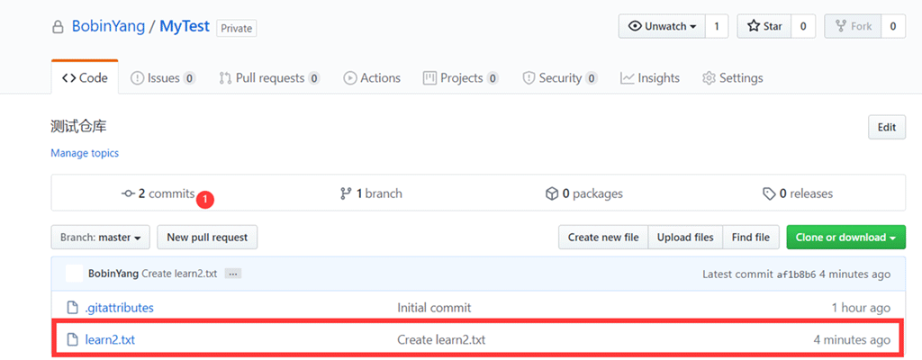Open the Projects tab
Image resolution: width=922 pixels, height=360 pixels.
click(460, 77)
